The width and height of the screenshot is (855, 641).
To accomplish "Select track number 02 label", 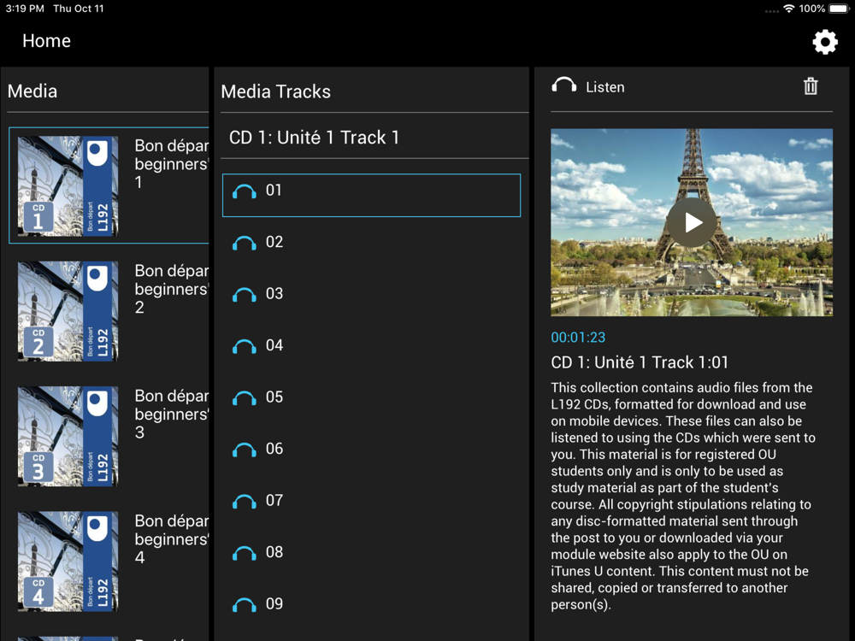I will tap(274, 242).
